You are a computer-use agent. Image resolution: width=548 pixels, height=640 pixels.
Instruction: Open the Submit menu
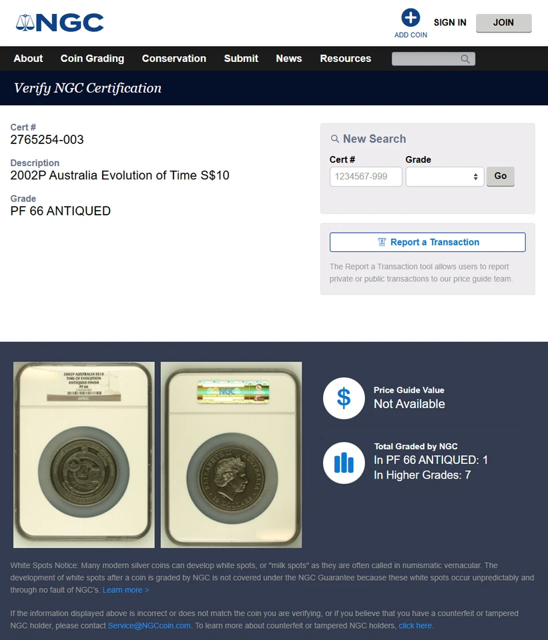click(241, 59)
